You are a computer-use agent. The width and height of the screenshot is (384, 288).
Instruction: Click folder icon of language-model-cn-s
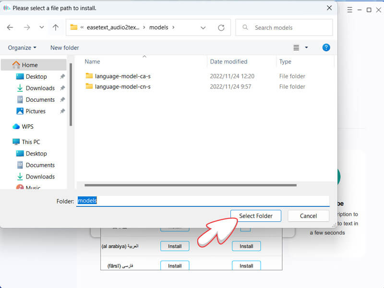89,86
